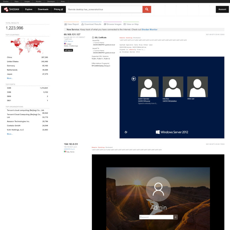Click the top countries world map
The image size is (230, 230).
pos(27,46)
